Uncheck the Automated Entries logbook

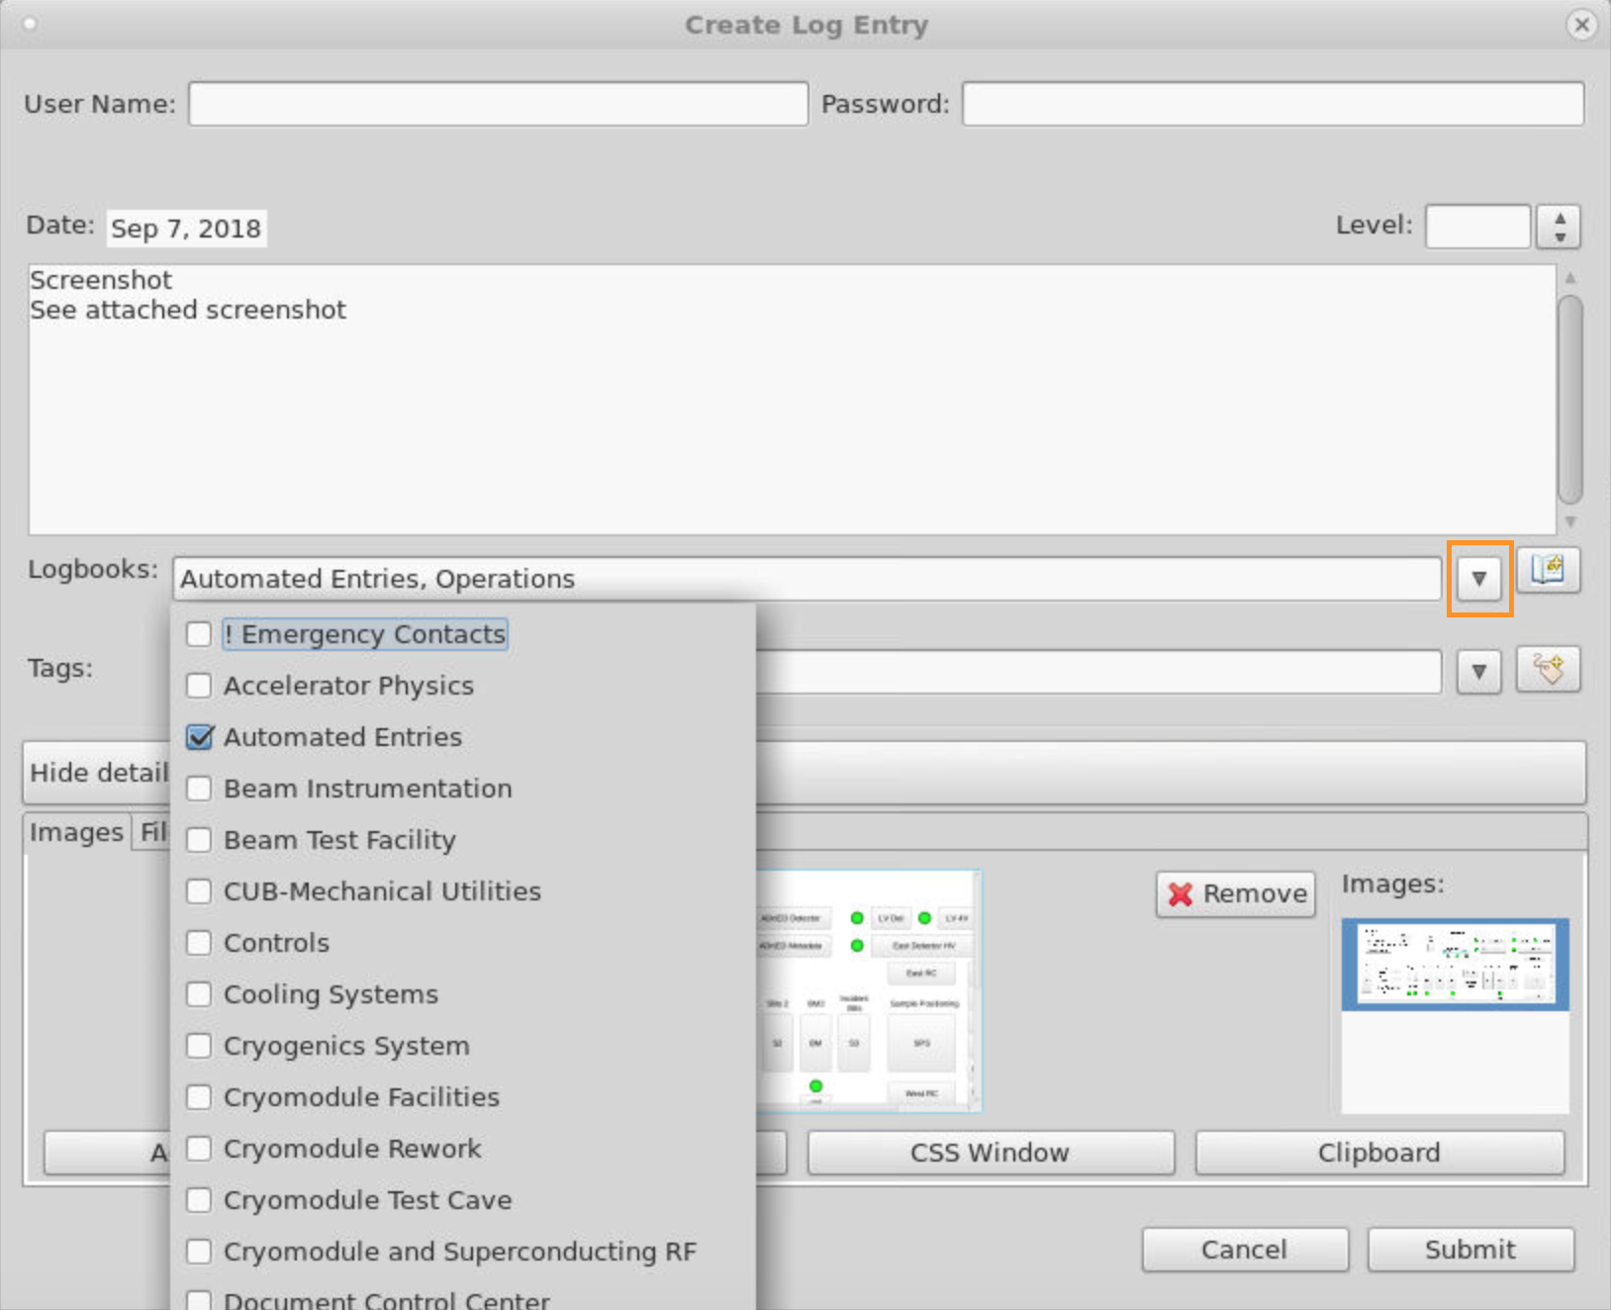pos(199,737)
